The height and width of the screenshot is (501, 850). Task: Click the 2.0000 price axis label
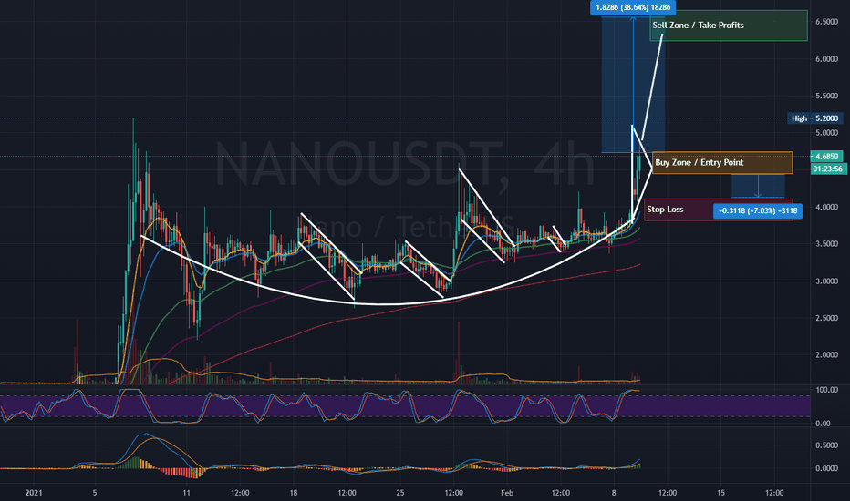click(826, 354)
